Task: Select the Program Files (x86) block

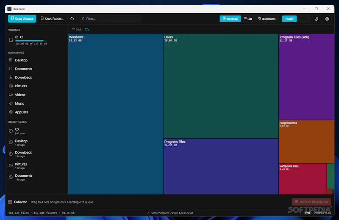Action: click(x=306, y=77)
